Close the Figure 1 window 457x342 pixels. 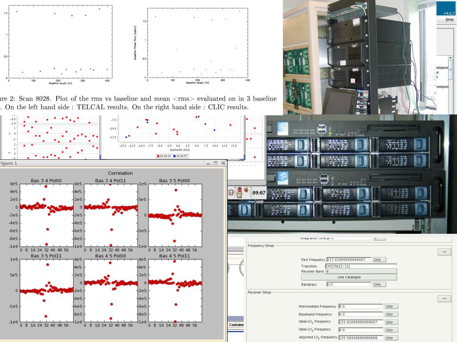(223, 163)
